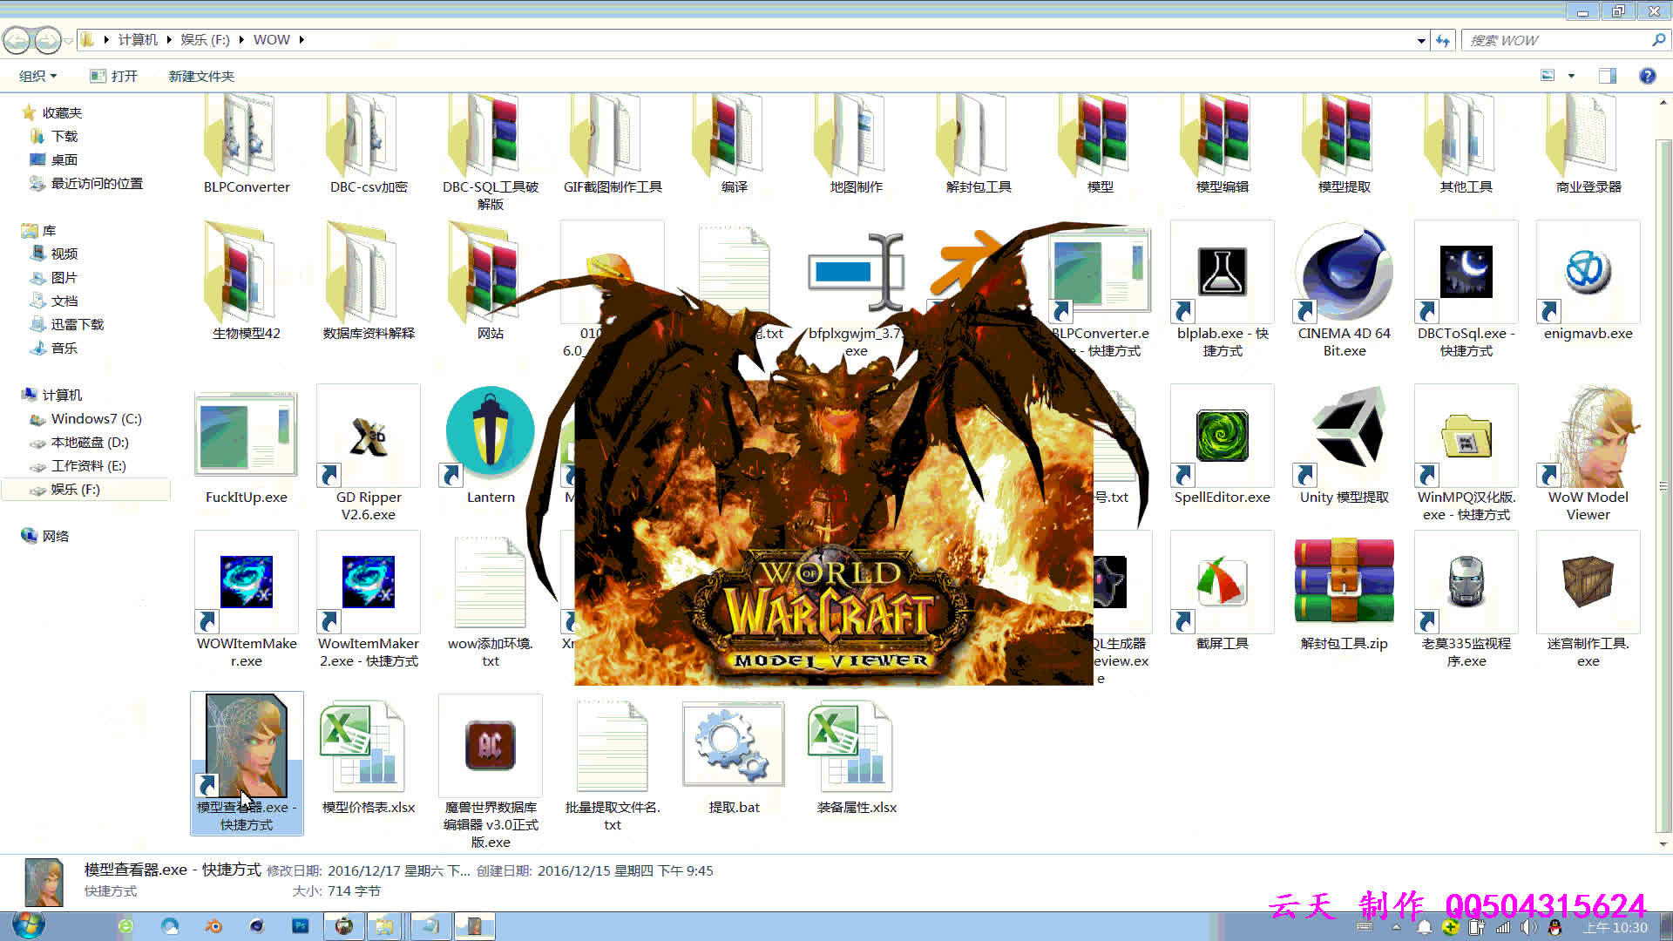Select the enigmavb.exe icon
The image size is (1673, 941).
point(1588,272)
